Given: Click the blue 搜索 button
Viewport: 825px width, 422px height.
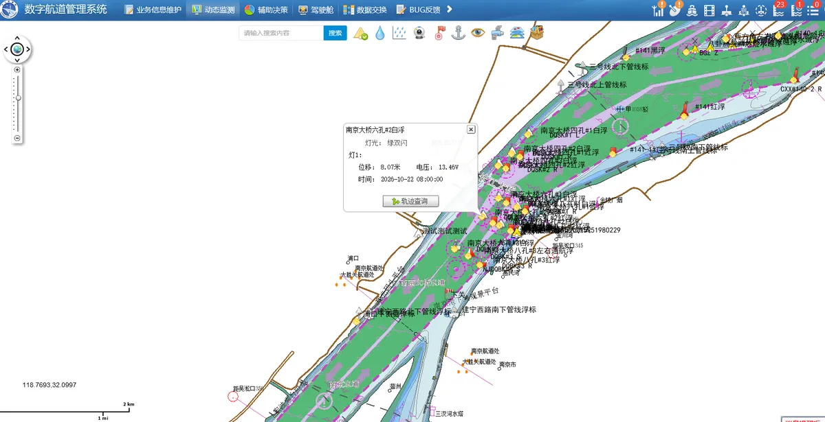Looking at the screenshot, I should (335, 33).
